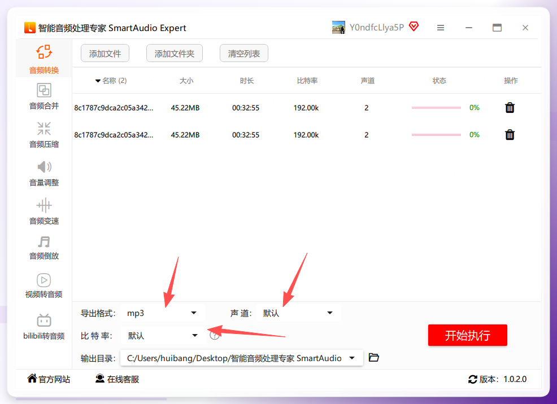Open the 音频变速 audio speed tool

point(43,212)
